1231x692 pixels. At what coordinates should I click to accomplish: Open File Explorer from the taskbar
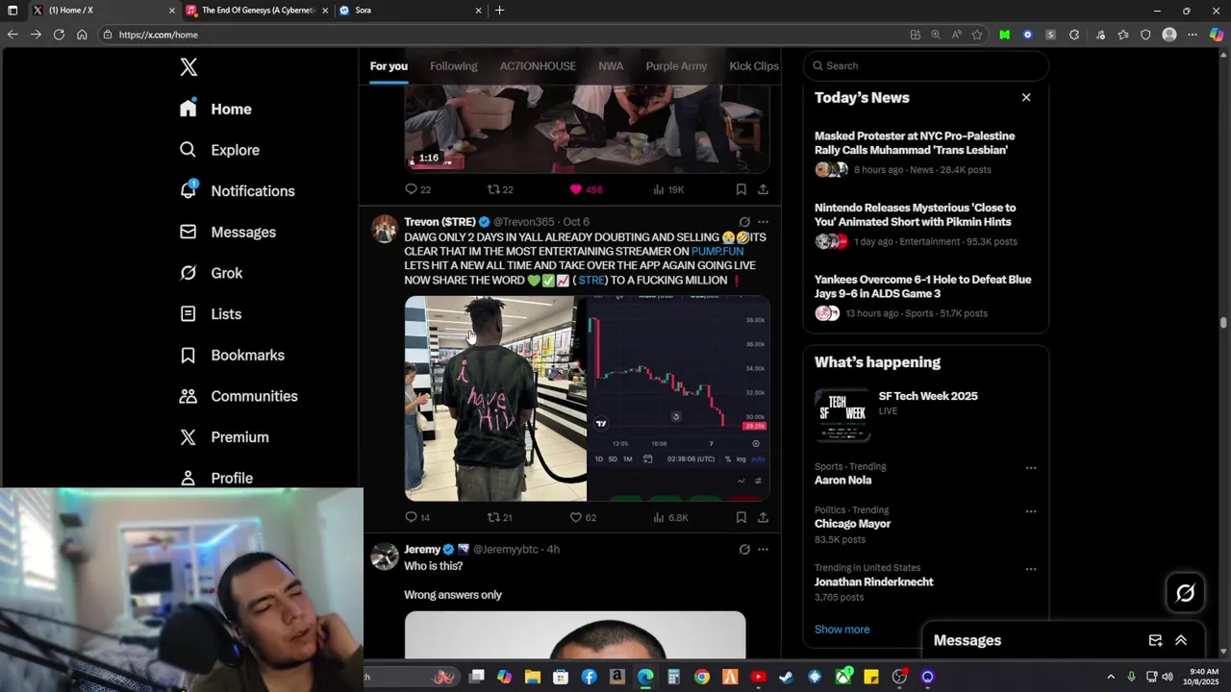pyautogui.click(x=533, y=677)
